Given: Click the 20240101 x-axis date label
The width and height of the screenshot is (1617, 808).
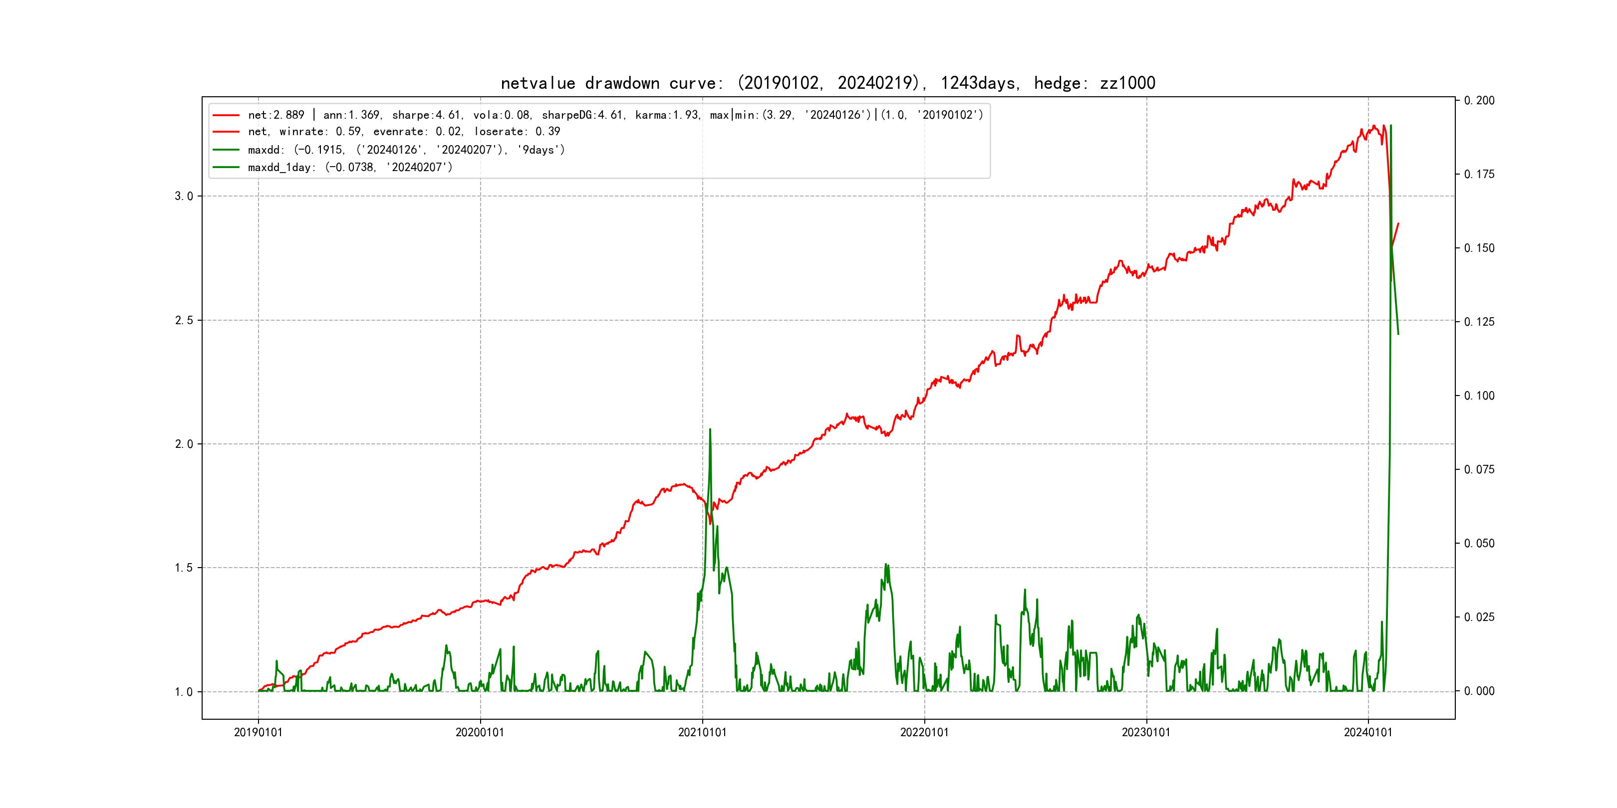Looking at the screenshot, I should click(1368, 733).
